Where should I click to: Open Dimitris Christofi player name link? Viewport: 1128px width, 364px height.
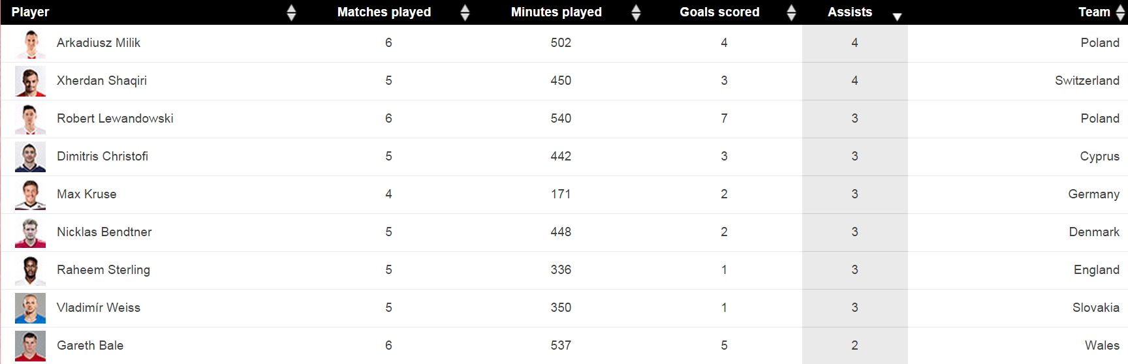point(102,157)
